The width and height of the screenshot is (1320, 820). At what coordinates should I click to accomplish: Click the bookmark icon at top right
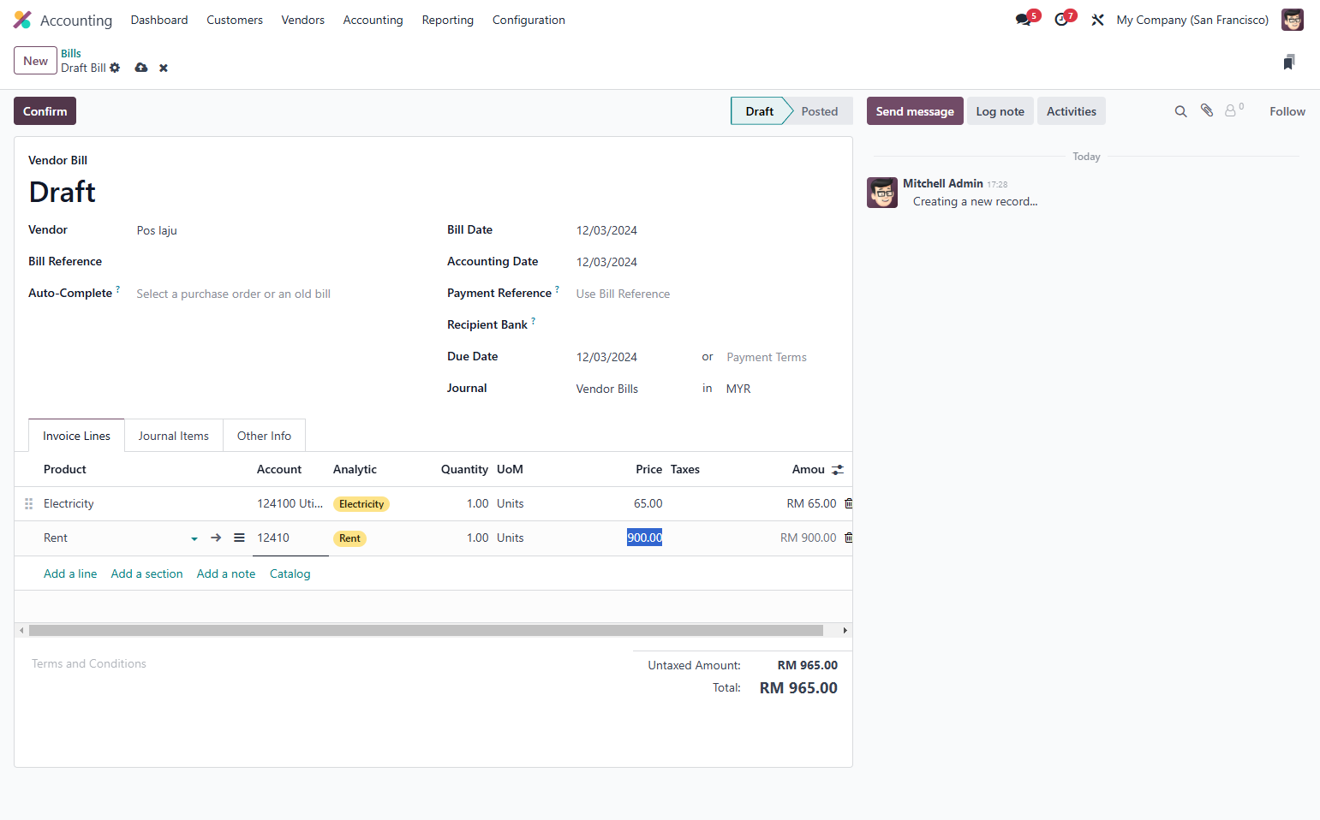1289,62
